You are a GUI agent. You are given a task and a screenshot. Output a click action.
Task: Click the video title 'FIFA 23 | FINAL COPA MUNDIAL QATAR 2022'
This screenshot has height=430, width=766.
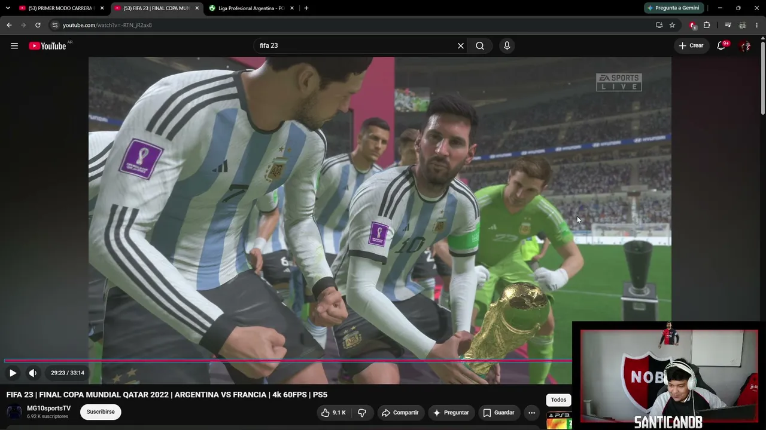point(167,395)
